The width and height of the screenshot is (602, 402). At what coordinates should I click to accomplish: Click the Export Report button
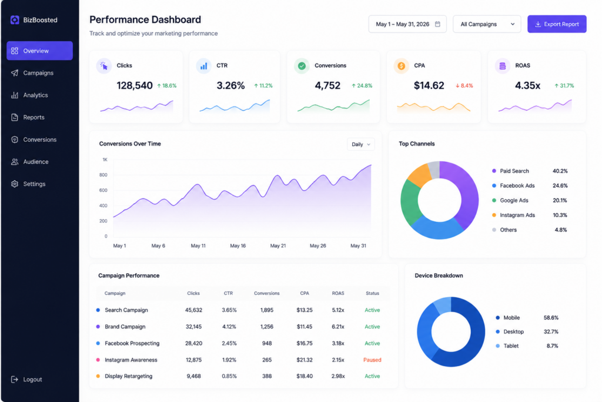click(x=557, y=24)
